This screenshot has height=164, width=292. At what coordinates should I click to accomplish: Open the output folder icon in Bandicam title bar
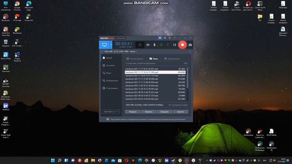pyautogui.click(x=165, y=38)
